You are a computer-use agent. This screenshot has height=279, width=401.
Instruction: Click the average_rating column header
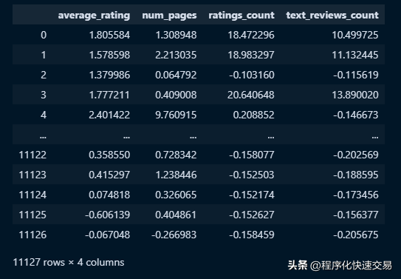pos(94,15)
